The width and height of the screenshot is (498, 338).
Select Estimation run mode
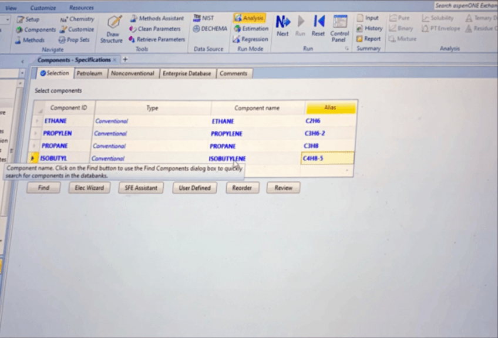tap(251, 29)
